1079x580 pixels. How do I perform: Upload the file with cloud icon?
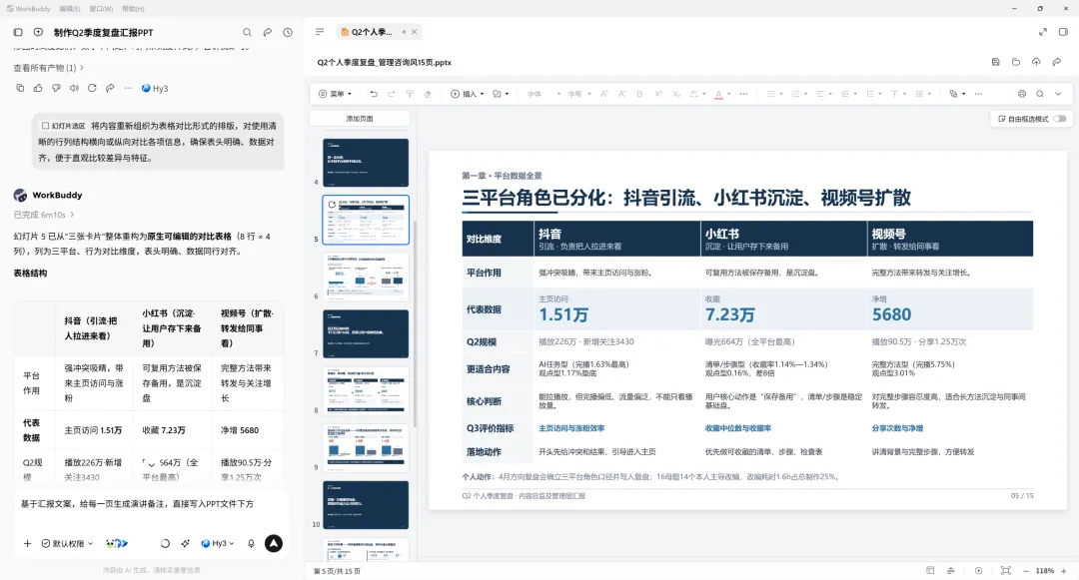point(1036,62)
